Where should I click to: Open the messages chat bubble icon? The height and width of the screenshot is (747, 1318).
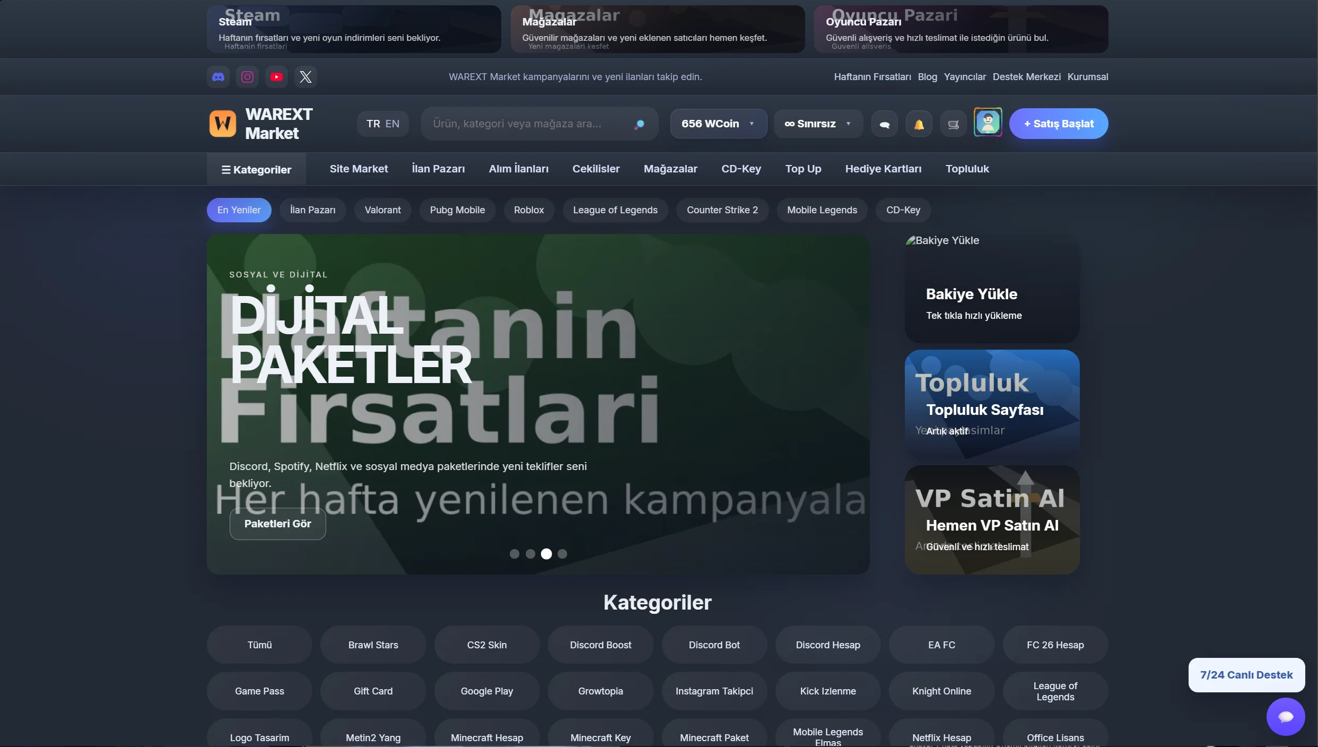pos(885,125)
